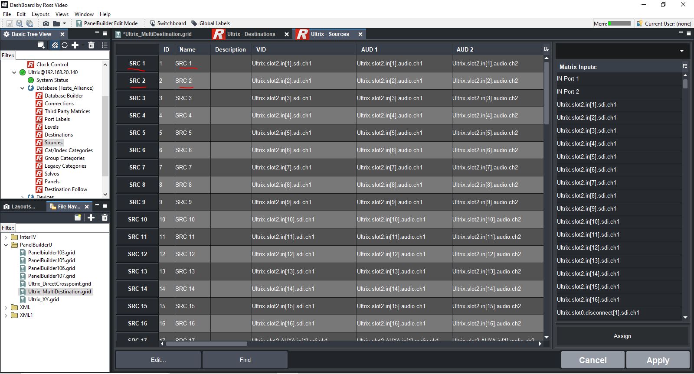The image size is (694, 374).
Task: Close the File Navigator tab
Action: [x=87, y=207]
